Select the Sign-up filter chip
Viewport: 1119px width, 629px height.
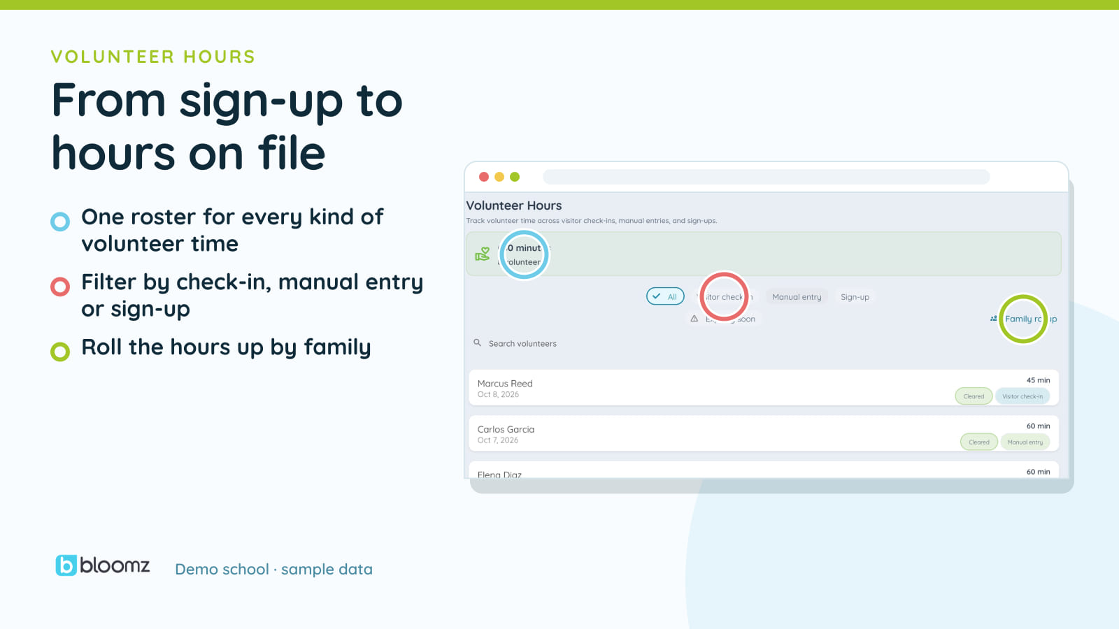(x=855, y=297)
